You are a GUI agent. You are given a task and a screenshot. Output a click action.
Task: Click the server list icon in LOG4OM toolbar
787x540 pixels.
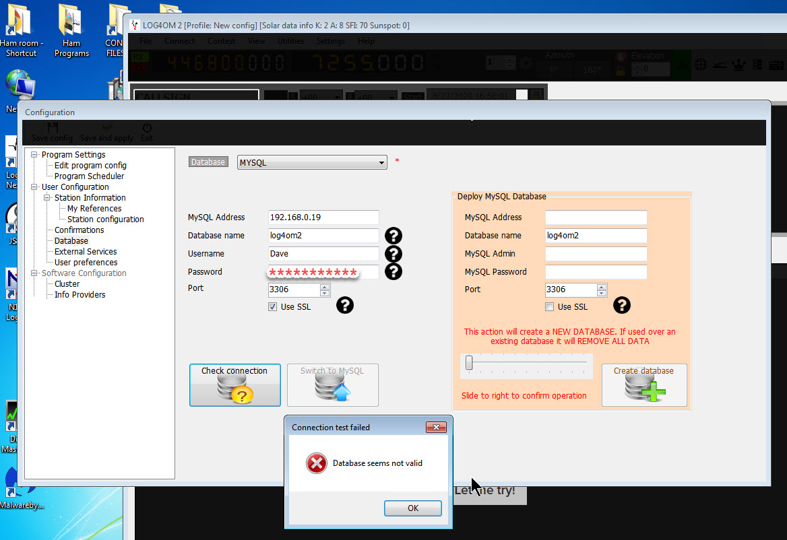tap(757, 65)
